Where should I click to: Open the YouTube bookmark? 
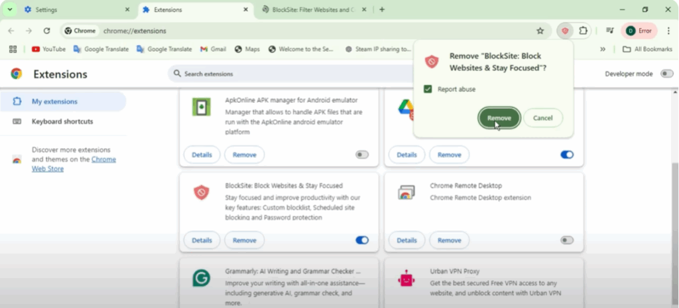coord(48,49)
